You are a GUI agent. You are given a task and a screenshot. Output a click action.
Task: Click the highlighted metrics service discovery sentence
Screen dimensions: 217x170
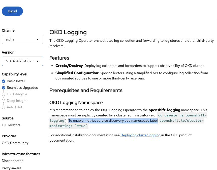[113, 121]
